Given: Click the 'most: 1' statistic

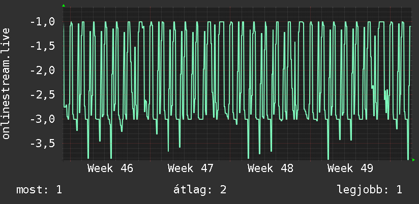Looking at the screenshot, I should [39, 190].
